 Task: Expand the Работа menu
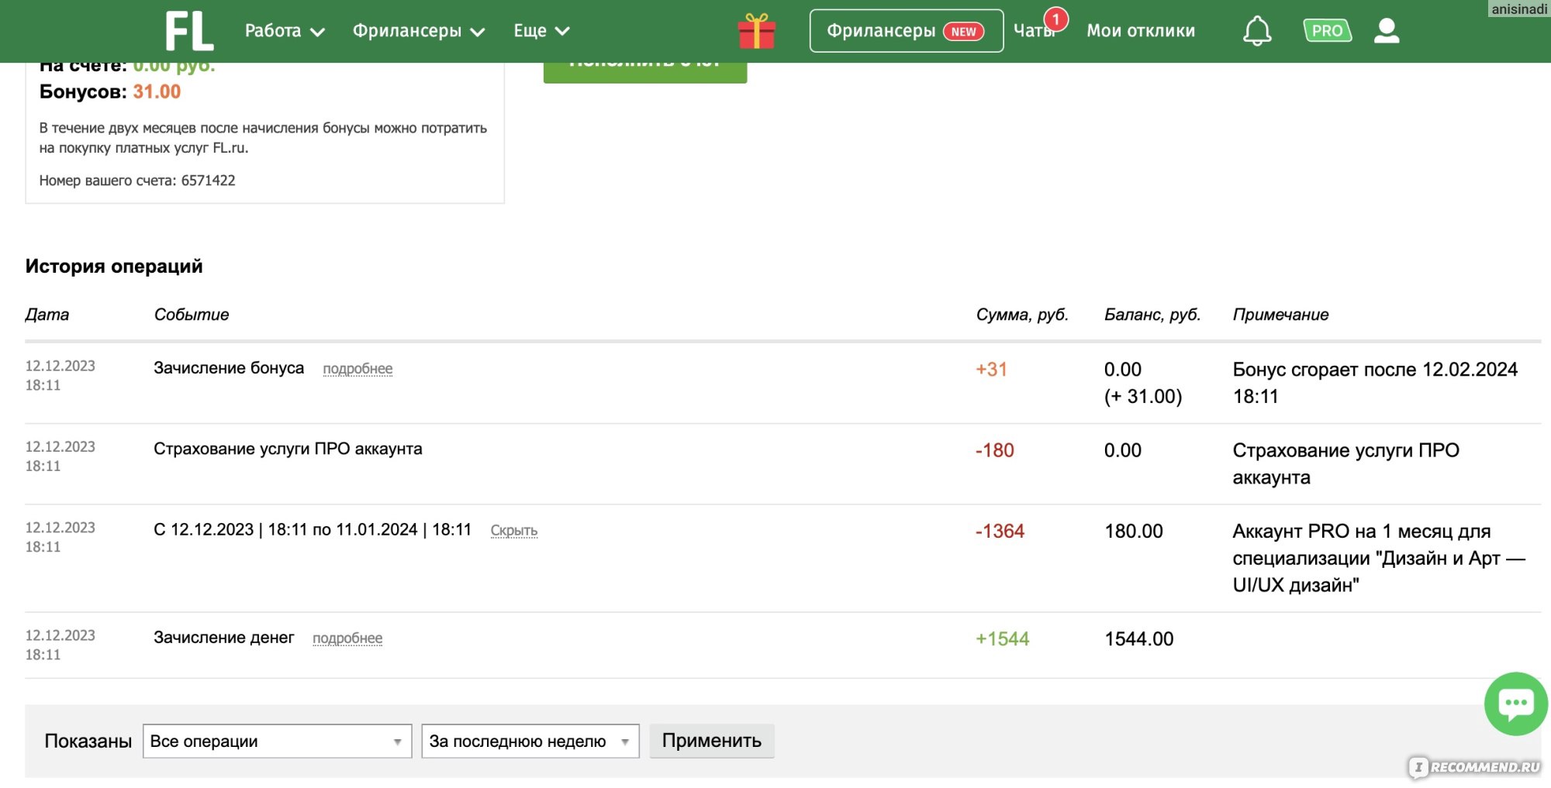pos(285,31)
